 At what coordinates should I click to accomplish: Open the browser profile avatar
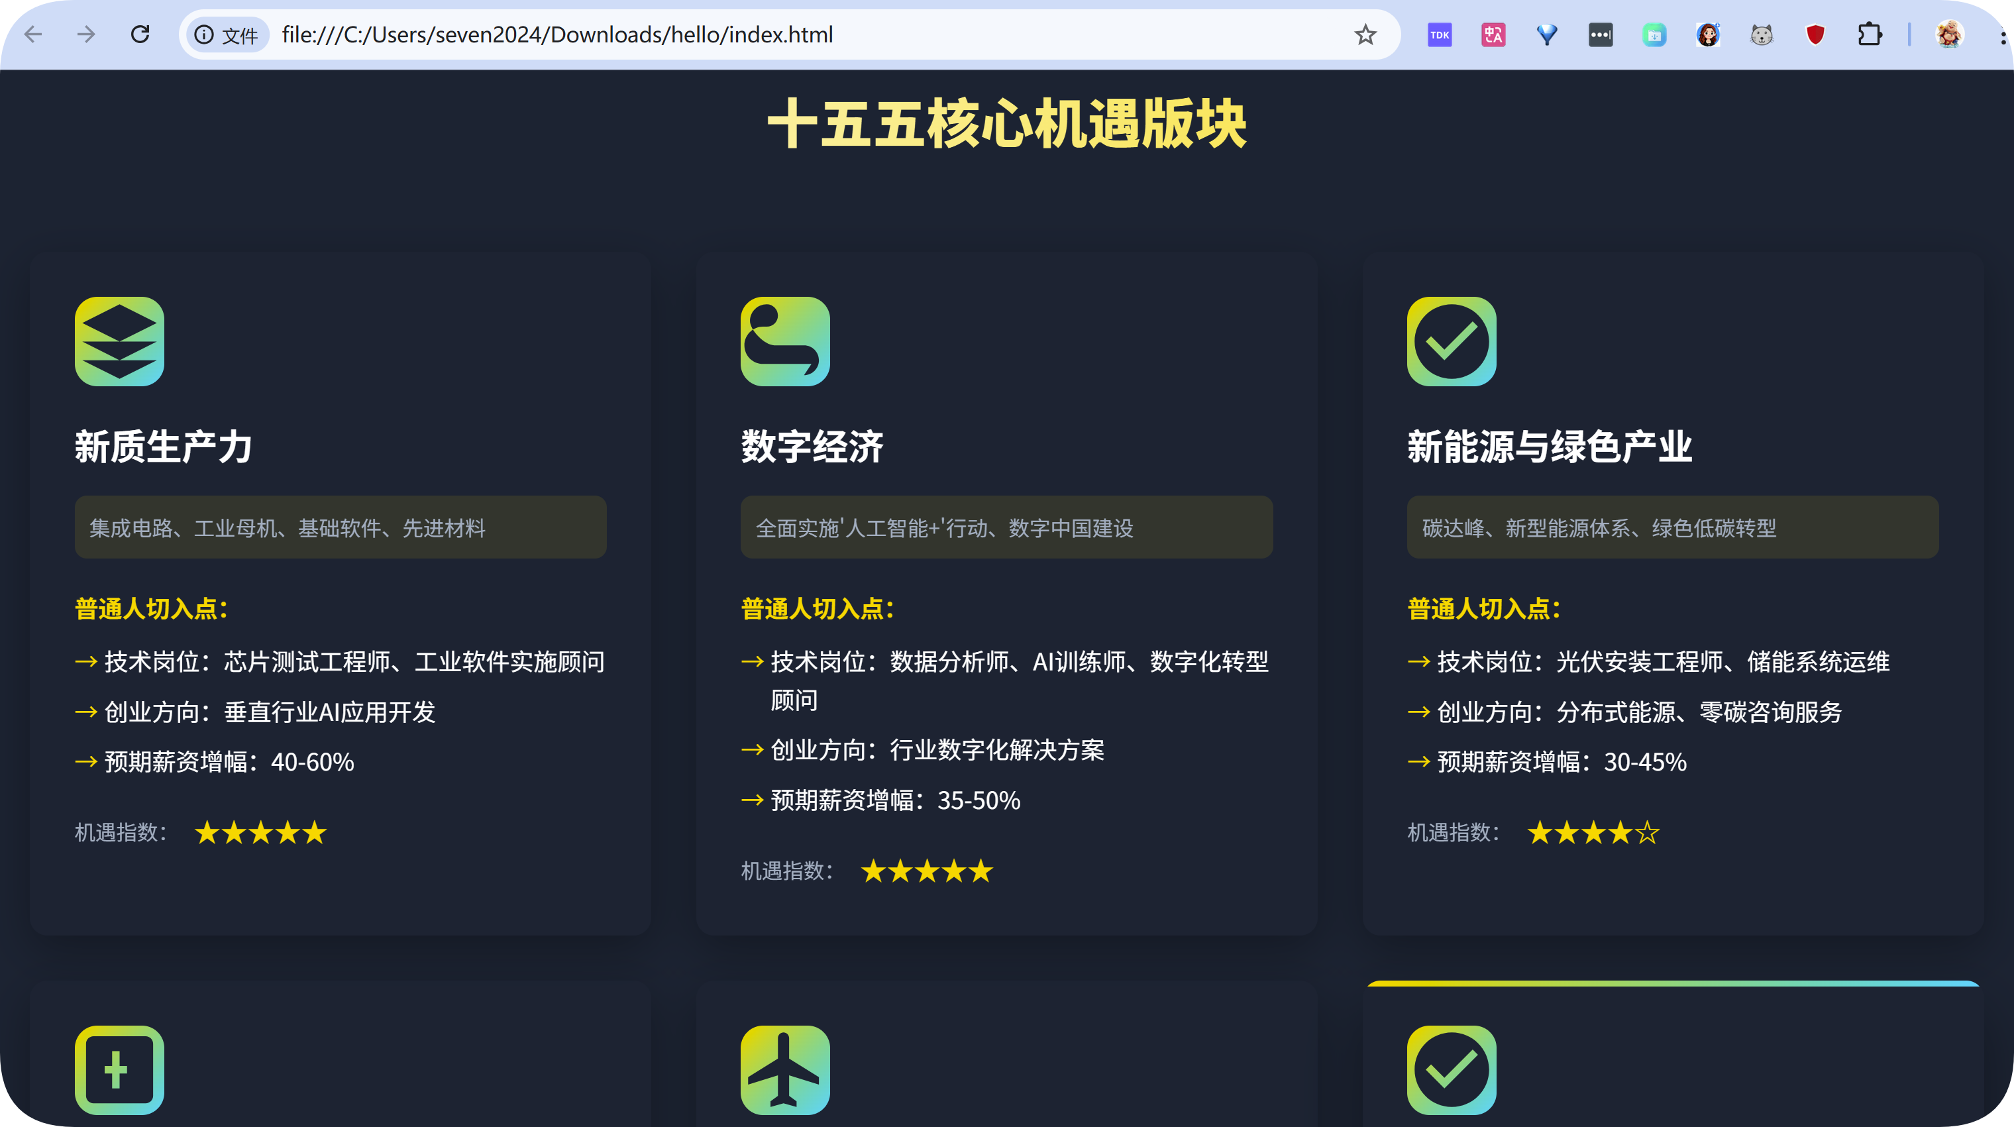[x=1949, y=34]
